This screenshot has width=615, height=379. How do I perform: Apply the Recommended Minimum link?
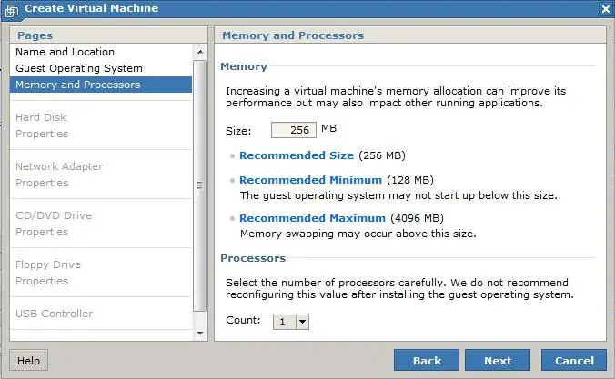point(310,180)
